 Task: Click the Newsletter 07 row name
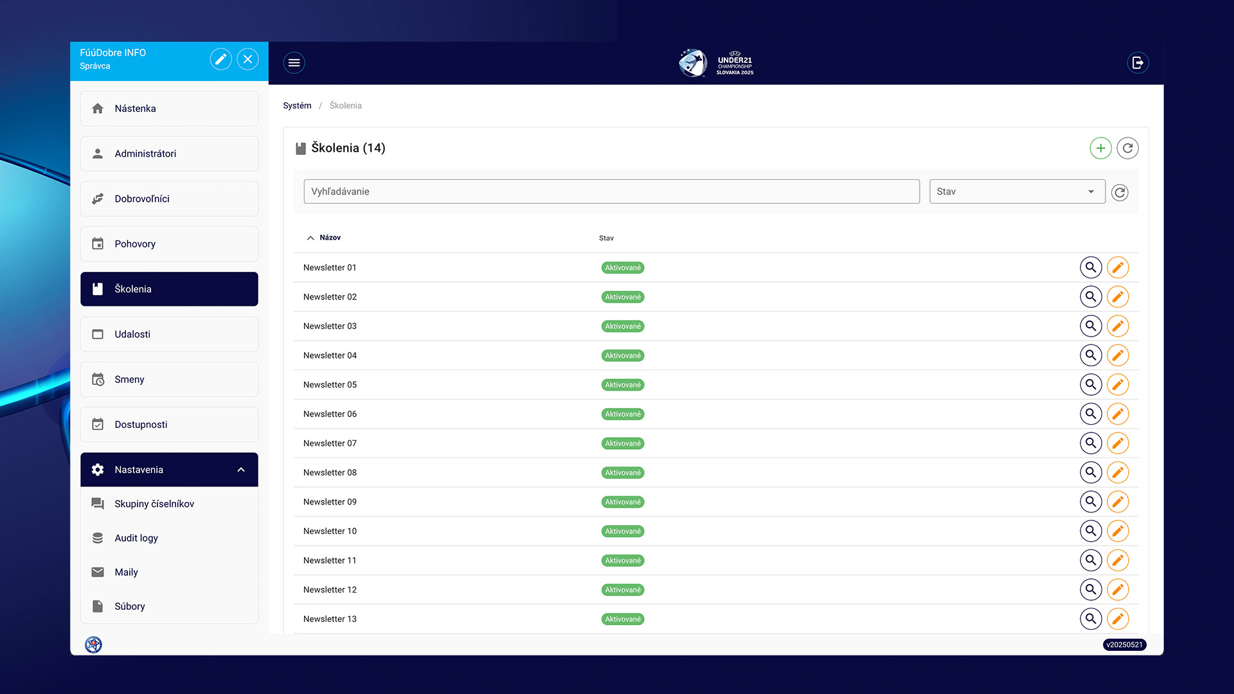click(x=330, y=443)
